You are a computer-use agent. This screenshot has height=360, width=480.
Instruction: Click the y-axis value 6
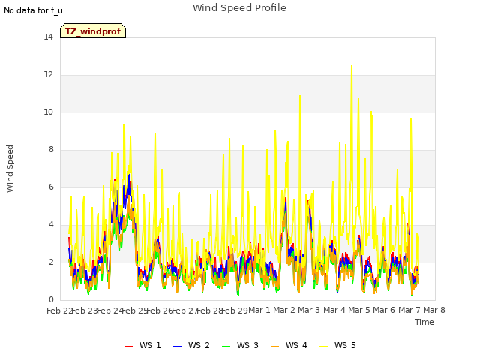(51, 187)
